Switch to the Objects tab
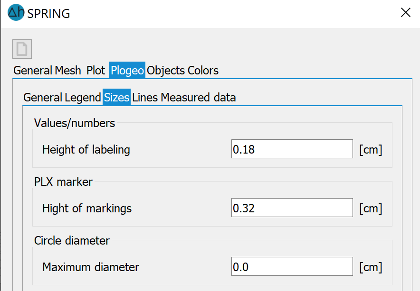Screen dimensions: 420x291 point(165,71)
